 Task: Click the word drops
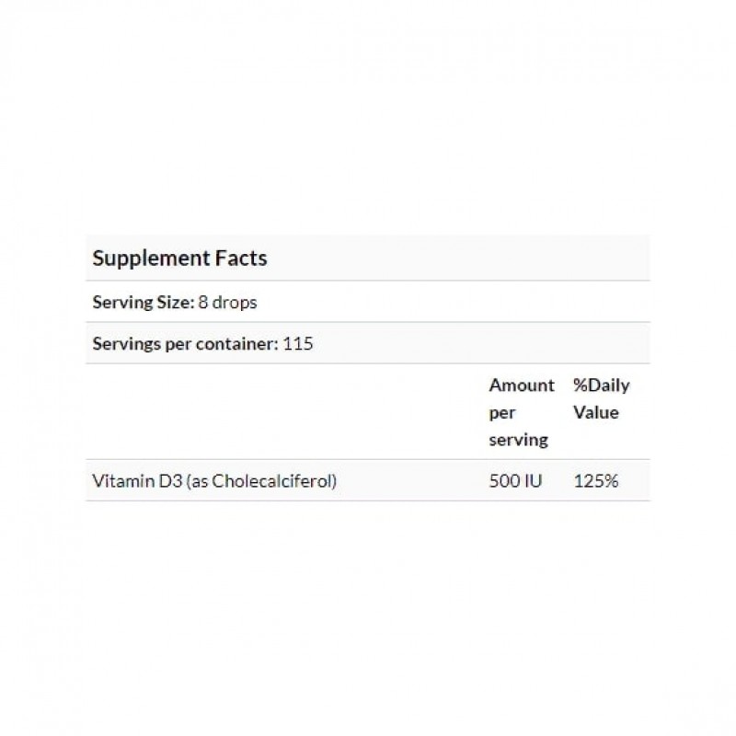(x=235, y=303)
